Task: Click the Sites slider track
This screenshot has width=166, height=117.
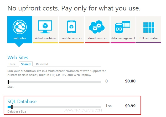Action: click(x=55, y=82)
